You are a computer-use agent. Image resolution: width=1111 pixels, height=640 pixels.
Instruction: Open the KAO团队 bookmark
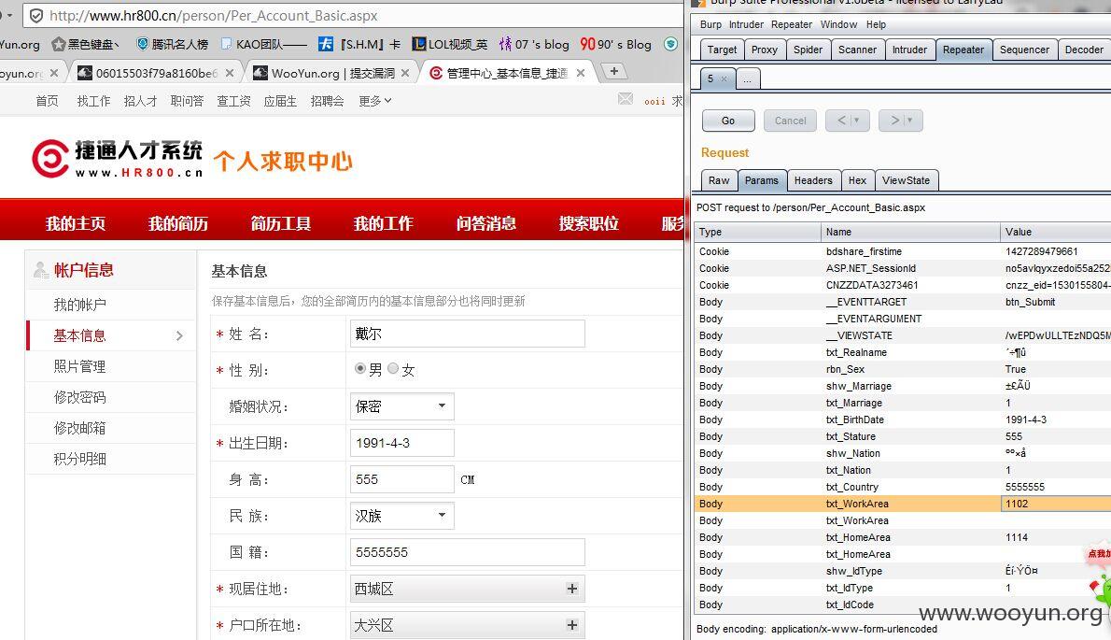263,44
